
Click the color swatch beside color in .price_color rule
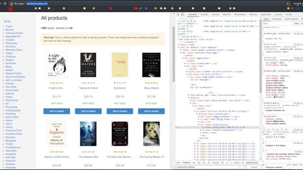pos(275,121)
